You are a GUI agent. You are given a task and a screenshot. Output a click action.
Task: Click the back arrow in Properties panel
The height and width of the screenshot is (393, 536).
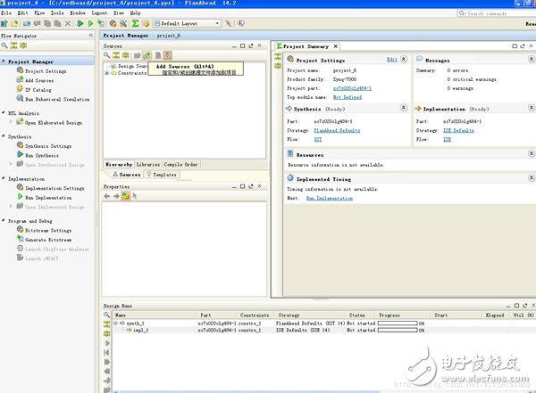tap(106, 196)
